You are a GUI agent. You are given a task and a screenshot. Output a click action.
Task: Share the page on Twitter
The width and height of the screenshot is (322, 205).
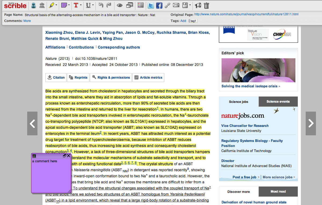(151, 5)
